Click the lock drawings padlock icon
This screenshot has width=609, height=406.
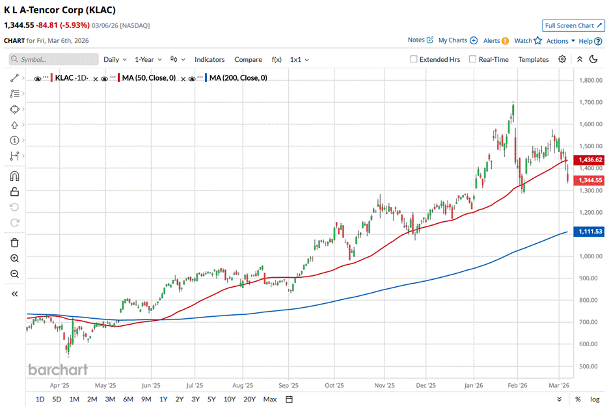tap(14, 191)
